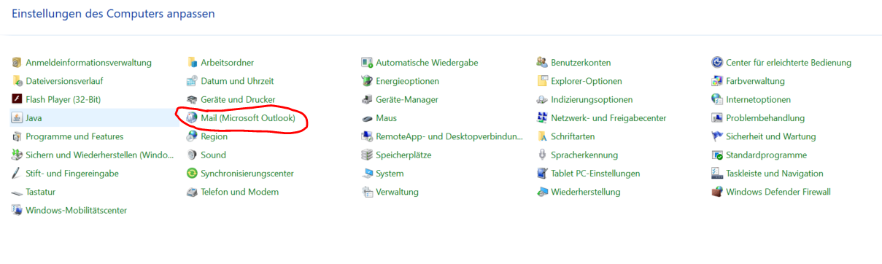
Task: Click the Speicherplätze icon
Action: pos(368,155)
